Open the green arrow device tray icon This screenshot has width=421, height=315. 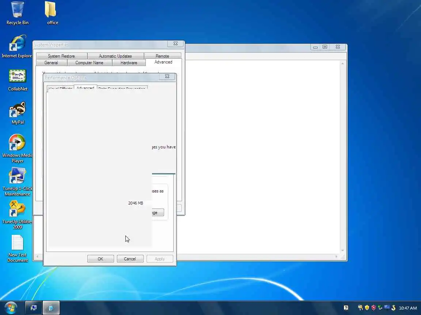pos(380,308)
